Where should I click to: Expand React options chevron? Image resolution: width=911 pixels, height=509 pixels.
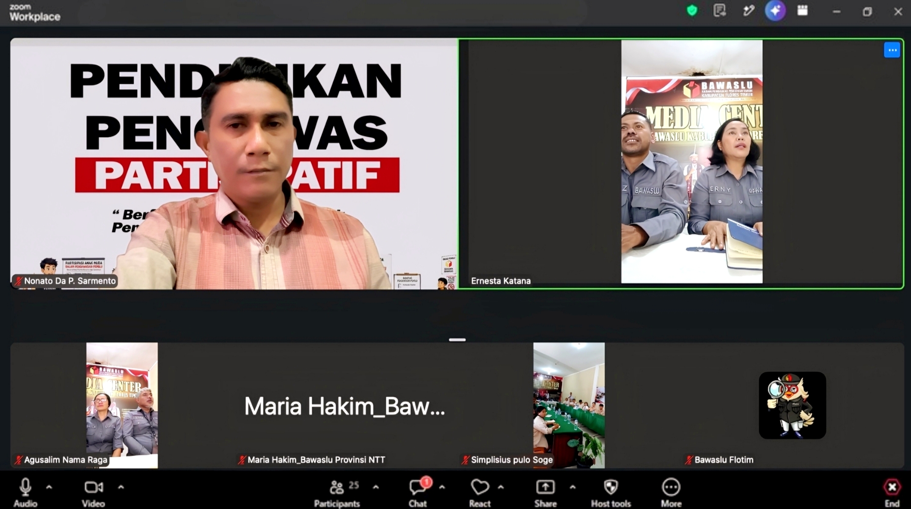(501, 487)
